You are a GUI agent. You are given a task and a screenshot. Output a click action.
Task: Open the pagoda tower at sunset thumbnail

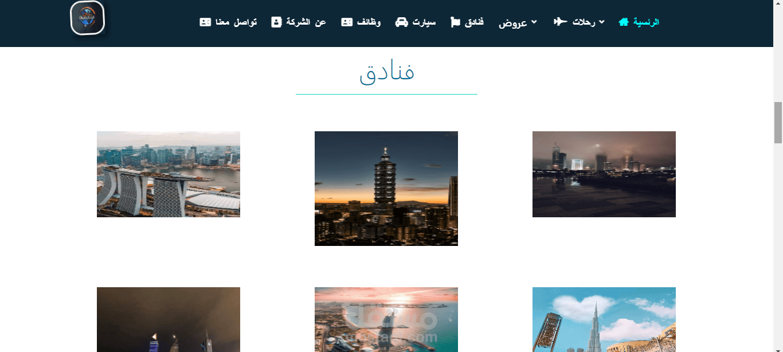pyautogui.click(x=386, y=189)
